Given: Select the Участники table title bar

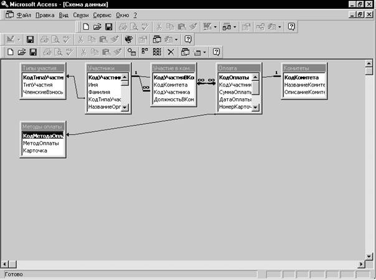Looking at the screenshot, I should tap(108, 68).
